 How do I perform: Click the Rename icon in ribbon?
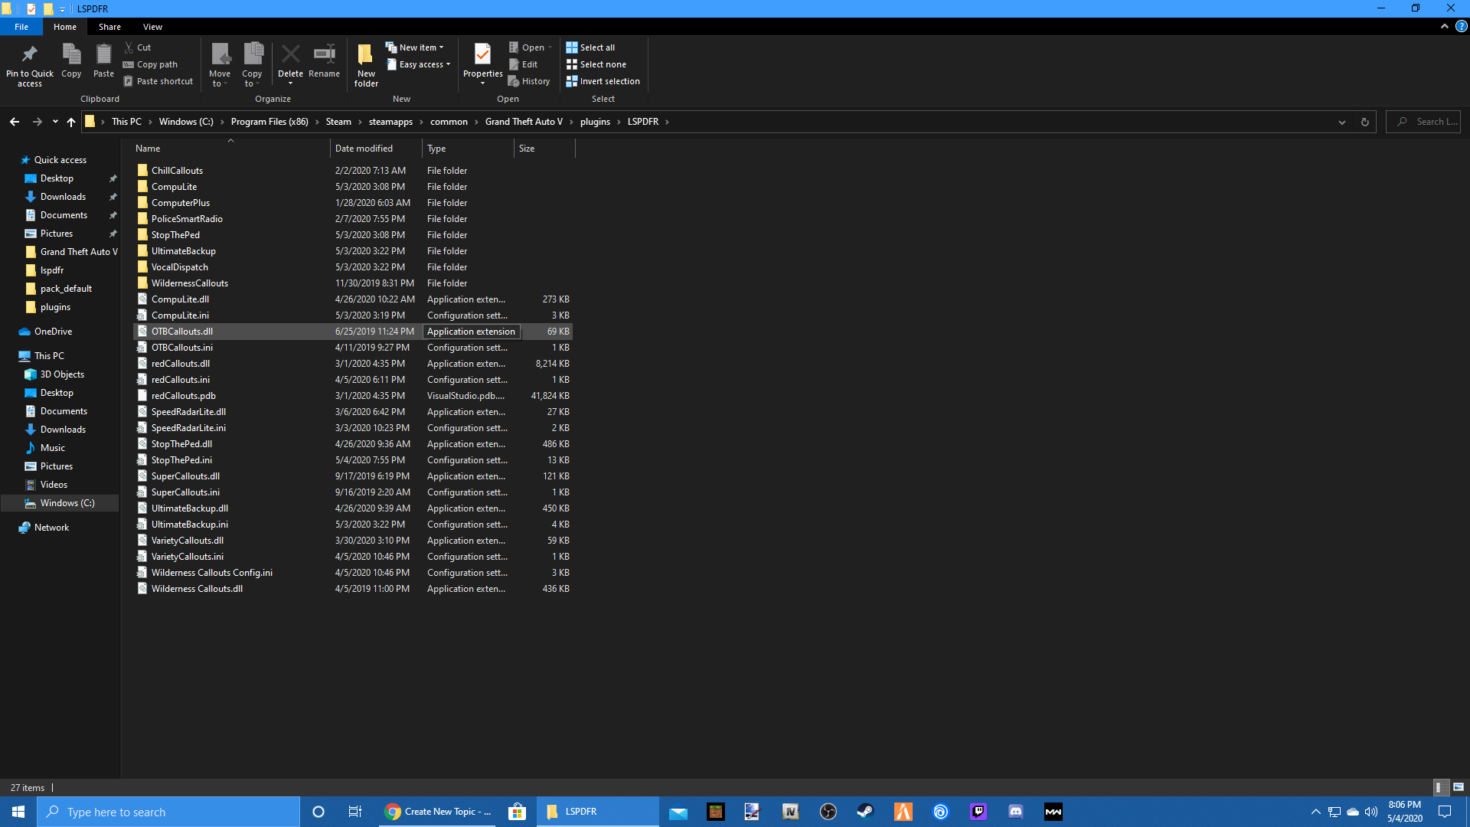(324, 55)
